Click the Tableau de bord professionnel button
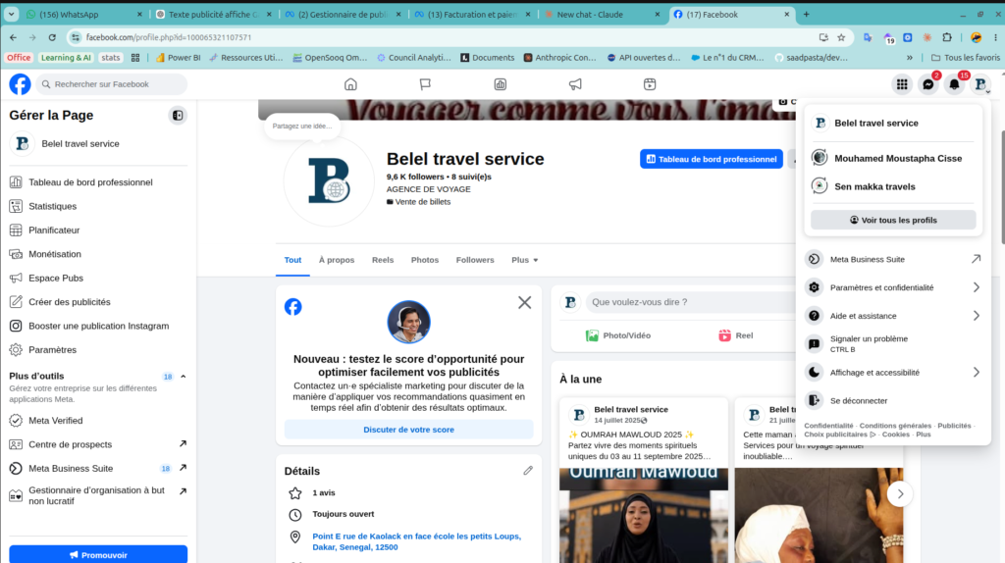 [x=711, y=159]
